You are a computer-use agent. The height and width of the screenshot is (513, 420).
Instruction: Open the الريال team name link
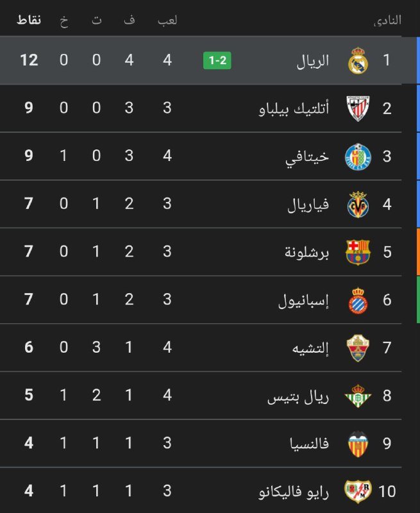coord(314,61)
